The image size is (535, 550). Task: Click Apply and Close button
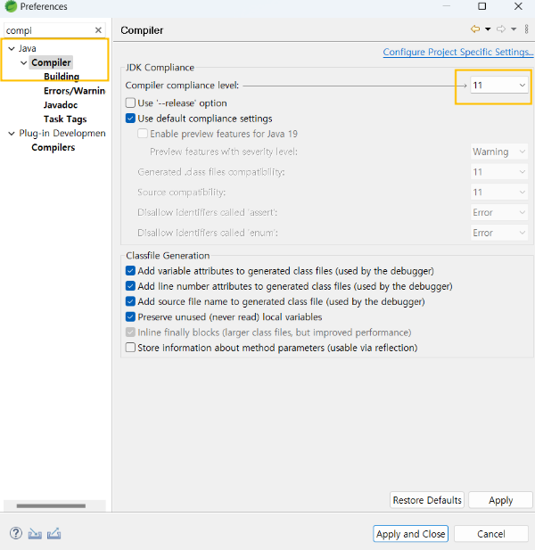pyautogui.click(x=410, y=534)
